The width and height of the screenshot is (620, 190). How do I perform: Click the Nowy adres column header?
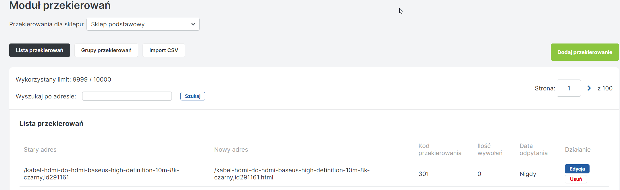pos(231,150)
